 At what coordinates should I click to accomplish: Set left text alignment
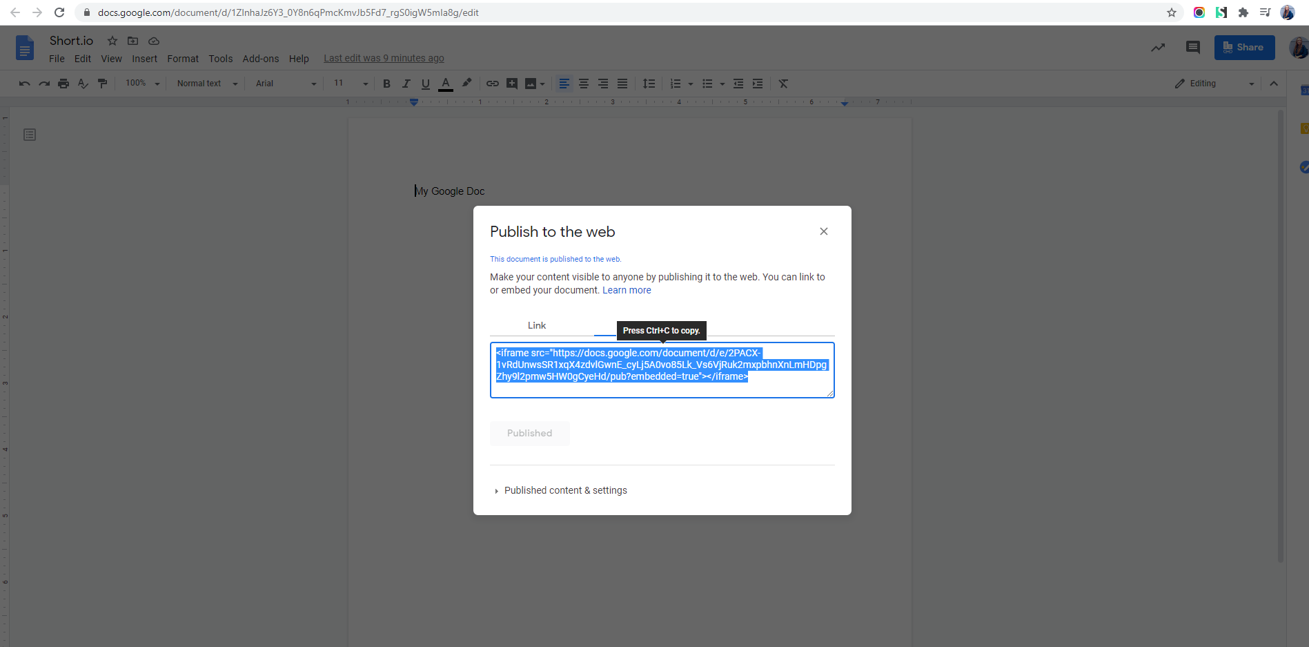(x=564, y=84)
